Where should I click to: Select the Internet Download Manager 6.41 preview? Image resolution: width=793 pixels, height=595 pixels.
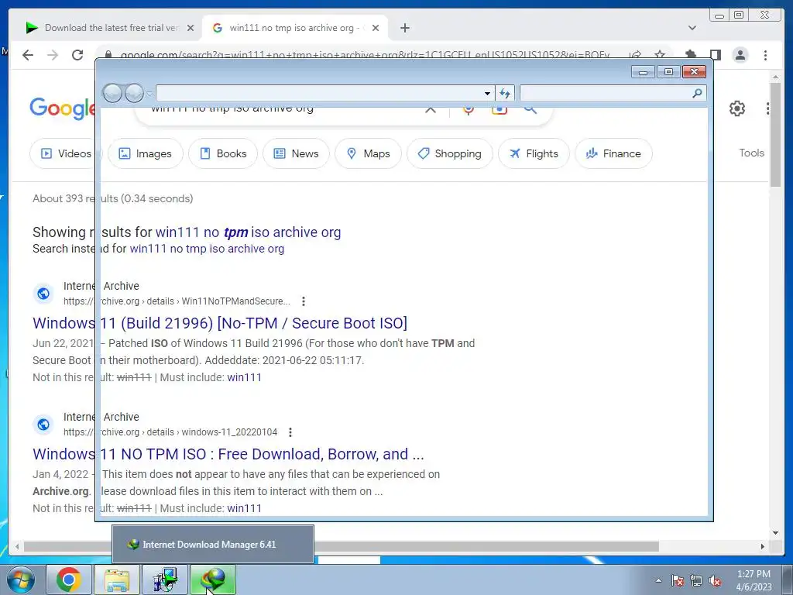[x=213, y=545]
